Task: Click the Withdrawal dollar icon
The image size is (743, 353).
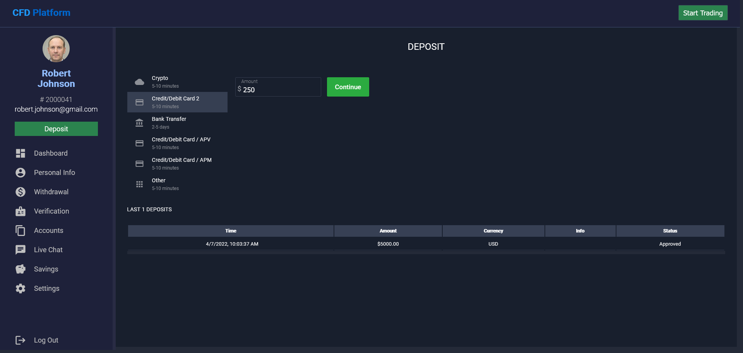Action: pos(21,192)
